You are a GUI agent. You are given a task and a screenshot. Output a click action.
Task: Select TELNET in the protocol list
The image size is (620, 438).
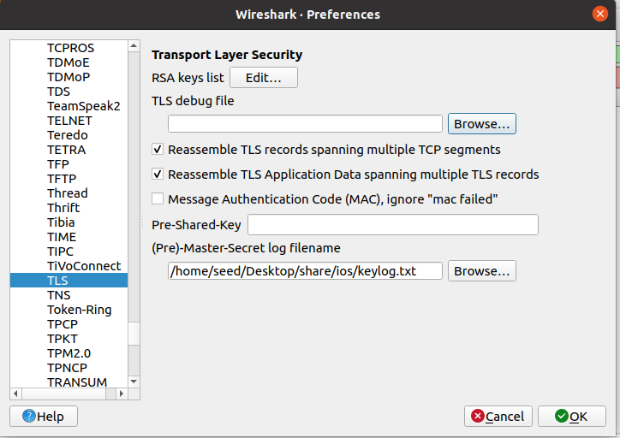click(68, 121)
